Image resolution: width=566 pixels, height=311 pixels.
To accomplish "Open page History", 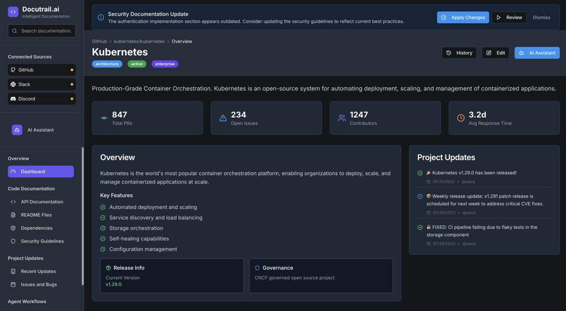I will tap(459, 52).
